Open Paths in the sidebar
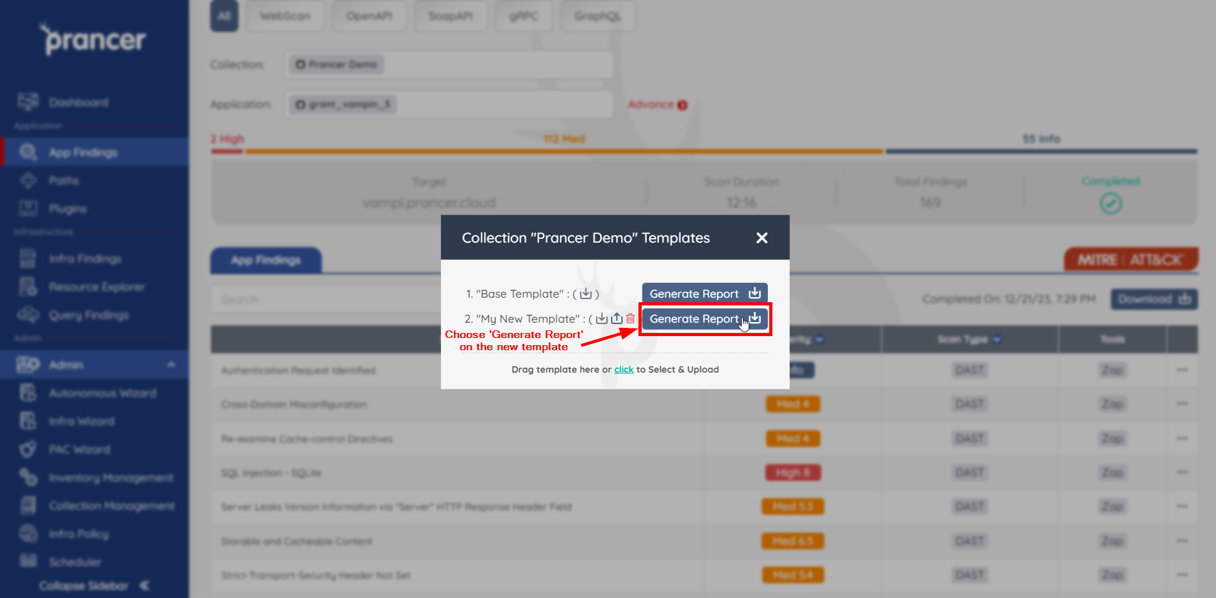1216x598 pixels. pos(63,181)
